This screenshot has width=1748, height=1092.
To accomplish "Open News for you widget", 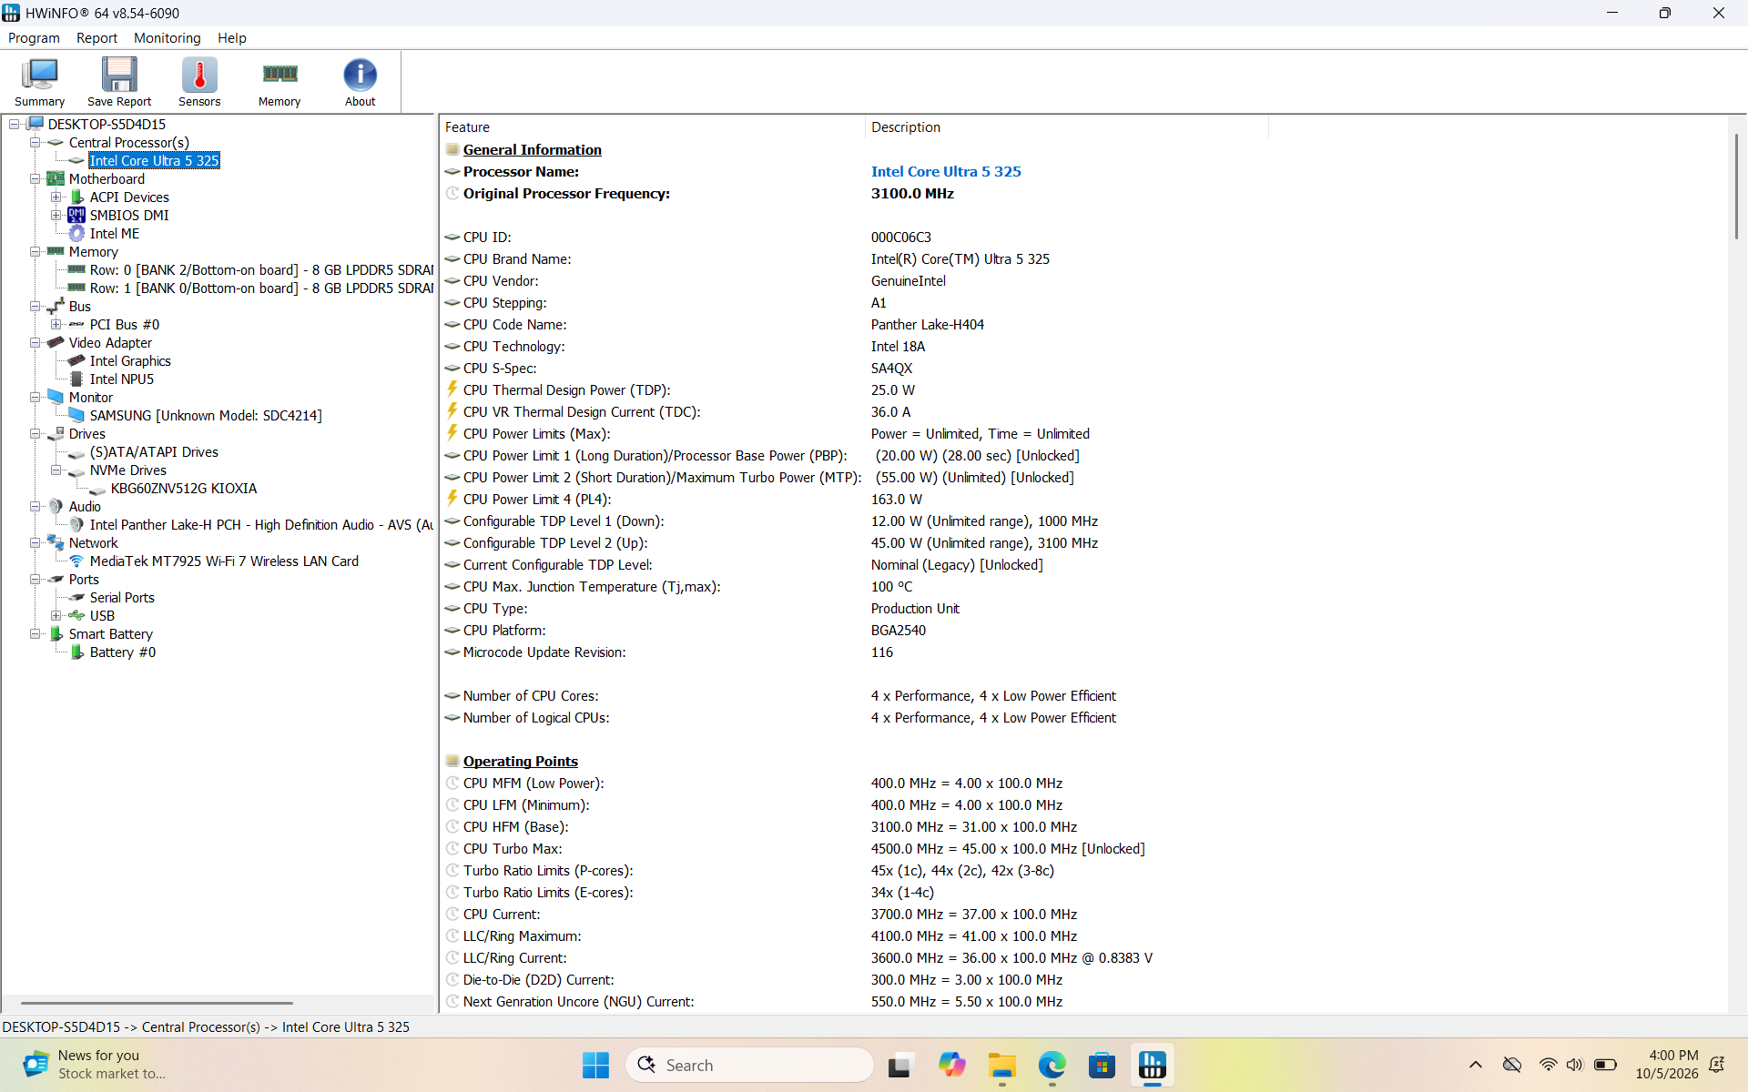I will click(x=96, y=1065).
